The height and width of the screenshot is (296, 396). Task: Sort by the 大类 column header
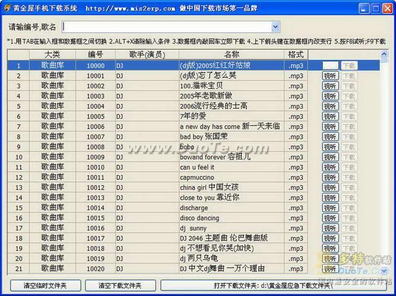click(x=52, y=54)
